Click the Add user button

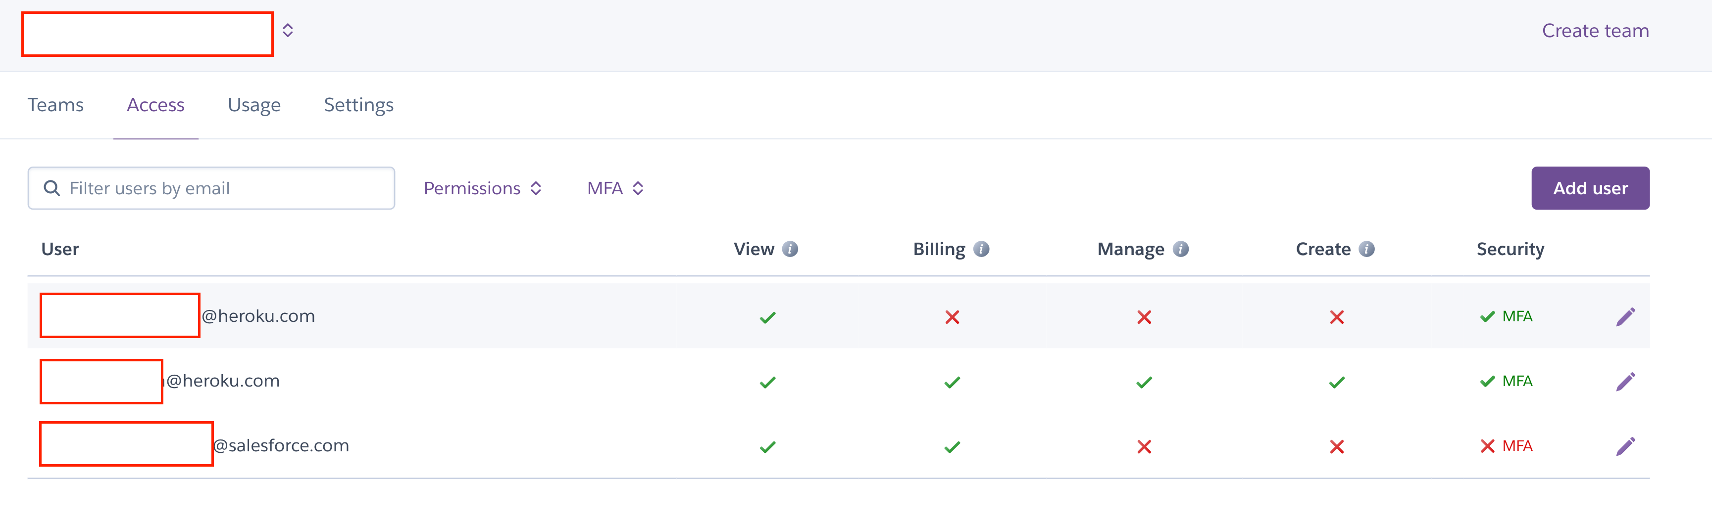point(1590,188)
